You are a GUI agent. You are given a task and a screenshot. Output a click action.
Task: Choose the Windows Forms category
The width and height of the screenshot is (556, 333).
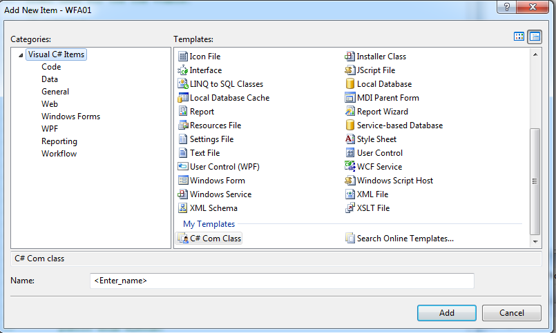pyautogui.click(x=70, y=117)
